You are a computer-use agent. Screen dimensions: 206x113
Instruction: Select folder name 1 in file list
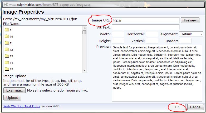click(11, 30)
